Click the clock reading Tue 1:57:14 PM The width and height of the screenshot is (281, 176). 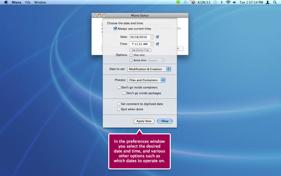pyautogui.click(x=251, y=2)
